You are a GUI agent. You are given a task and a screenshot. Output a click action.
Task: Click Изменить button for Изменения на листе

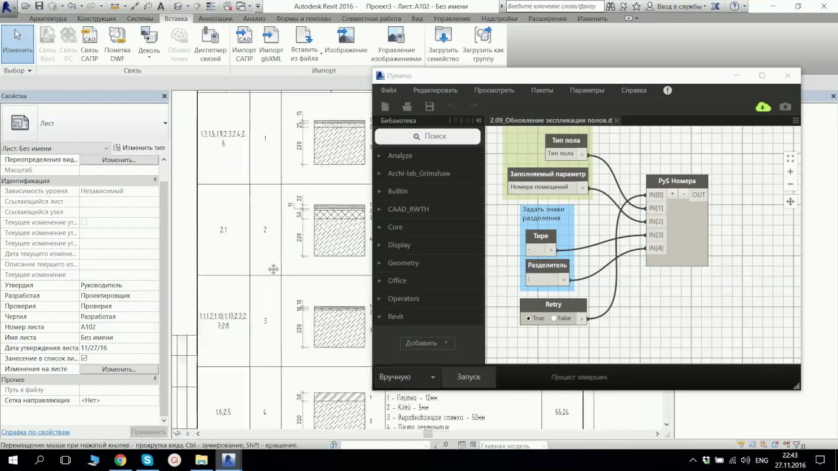click(x=119, y=369)
